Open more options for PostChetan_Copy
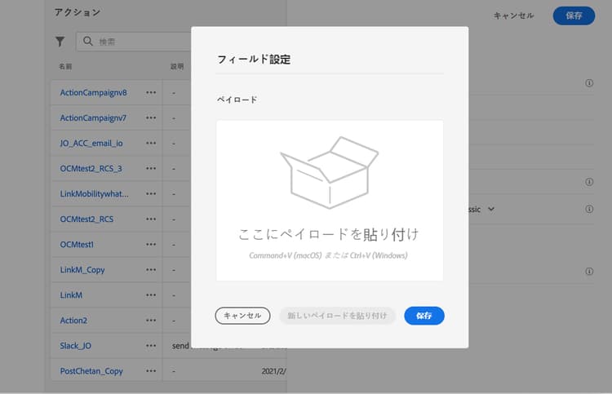612x394 pixels. tap(151, 371)
